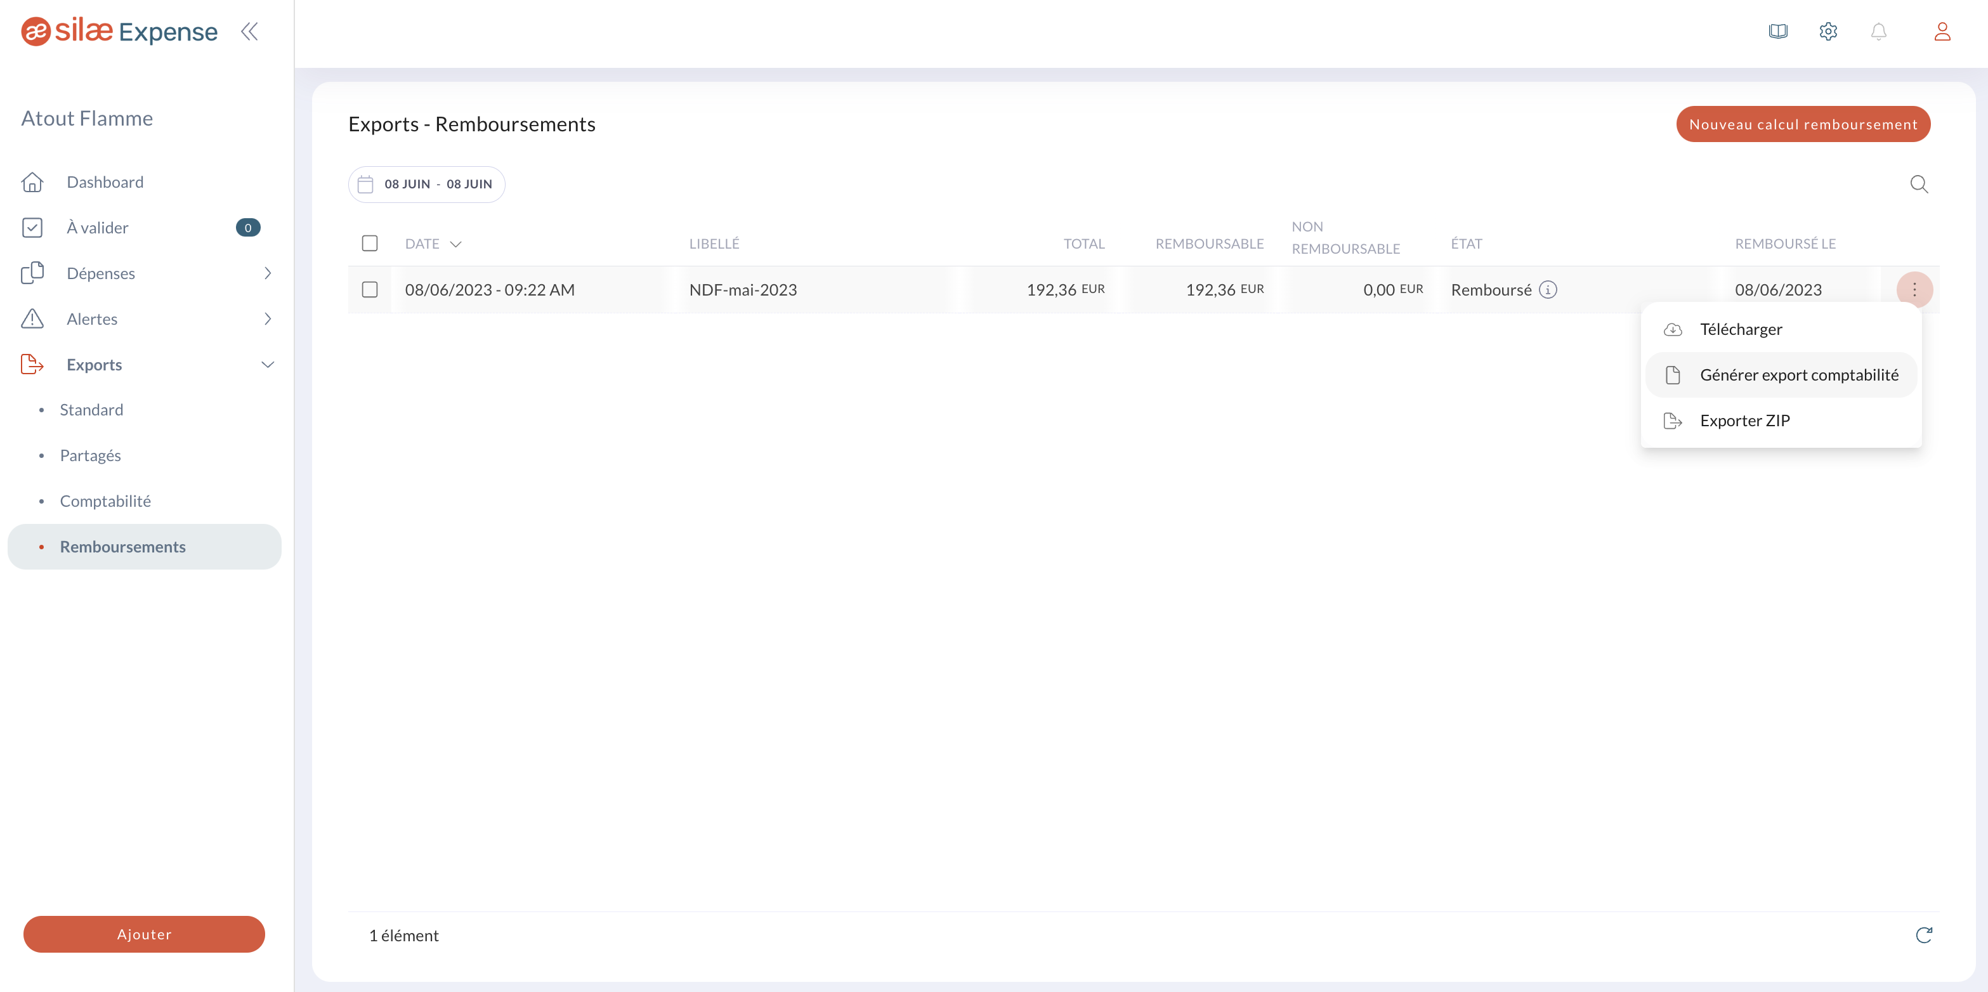The height and width of the screenshot is (992, 1988).
Task: Click the À valider checkmark icon
Action: click(x=32, y=228)
